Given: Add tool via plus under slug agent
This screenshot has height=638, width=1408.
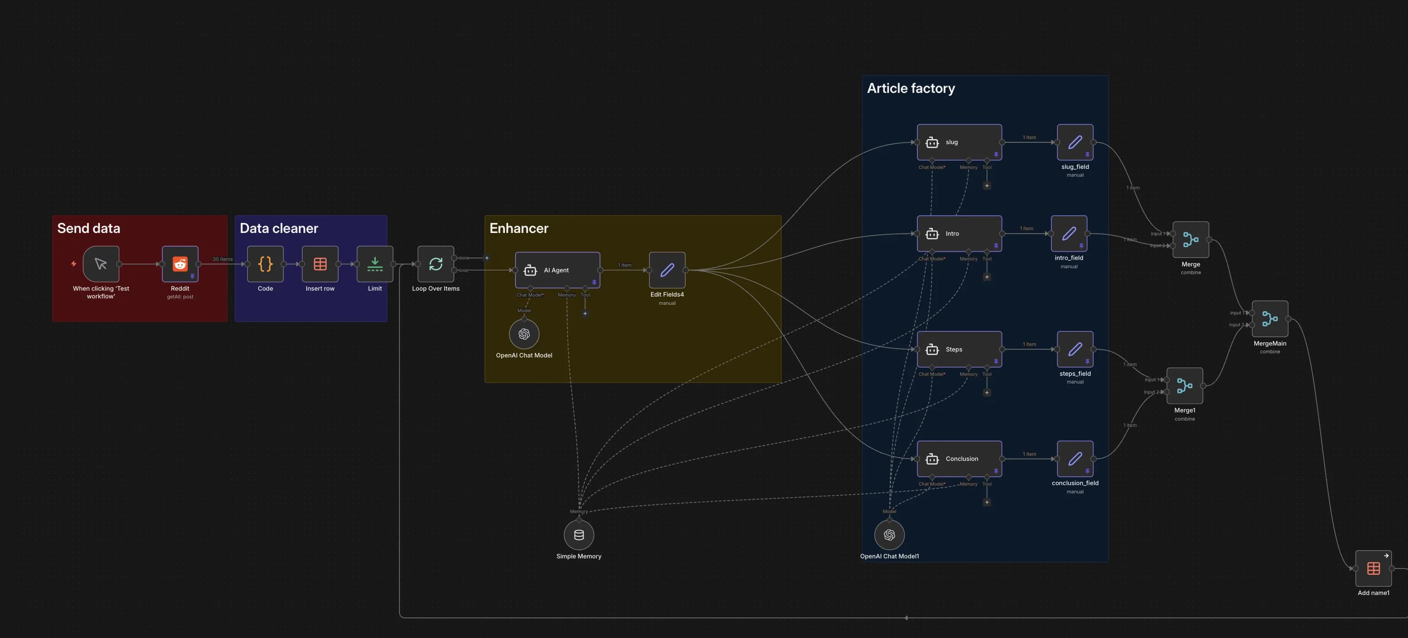Looking at the screenshot, I should coord(986,185).
